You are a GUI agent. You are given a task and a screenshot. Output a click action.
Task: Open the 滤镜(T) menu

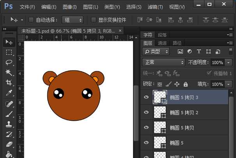156,7
